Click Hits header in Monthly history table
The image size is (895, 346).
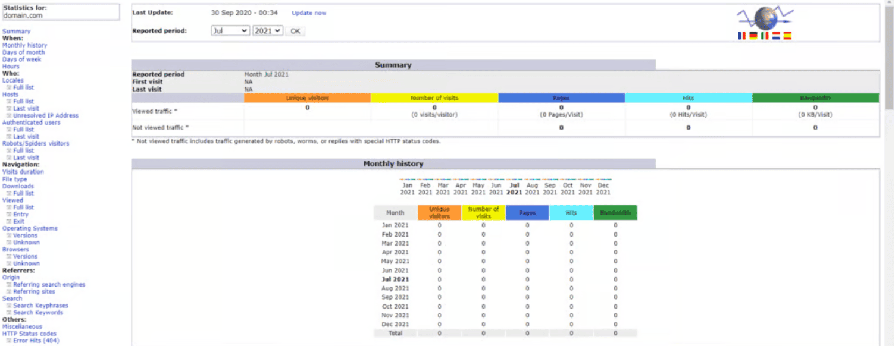[x=571, y=213]
